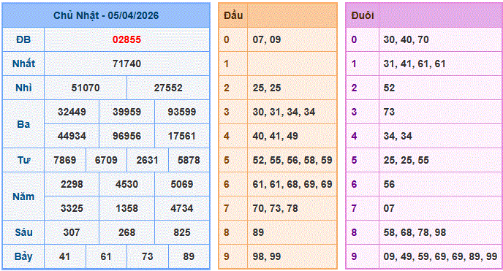Image resolution: width=503 pixels, height=271 pixels.
Task: Select third prize number 17561
Action: 182,136
